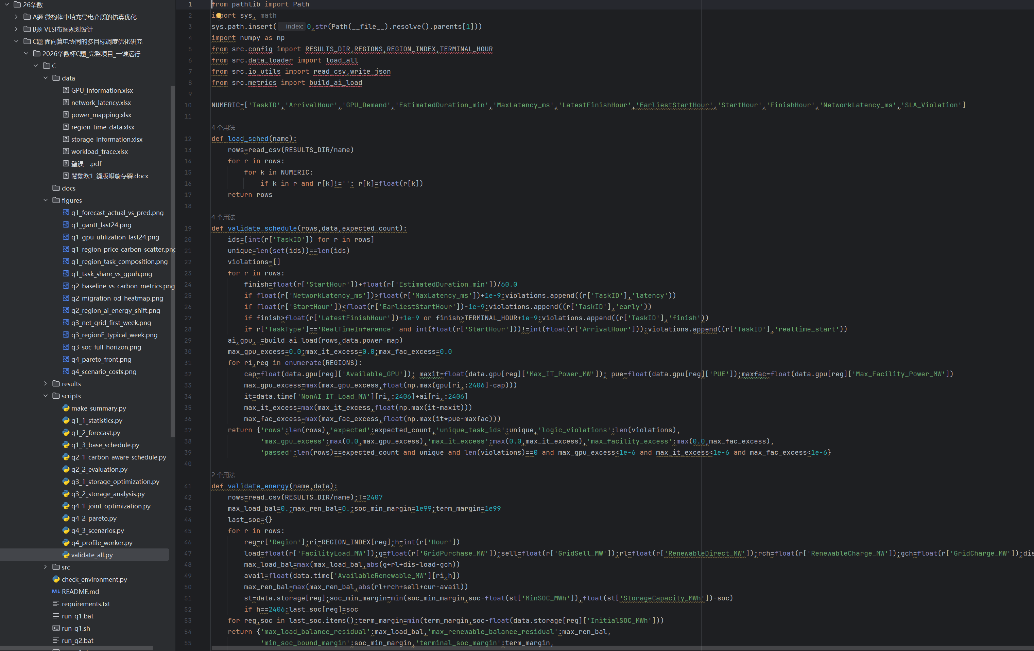Viewport: 1034px width, 651px height.
Task: Select storage_information.xlsx in the tree
Action: 107,140
